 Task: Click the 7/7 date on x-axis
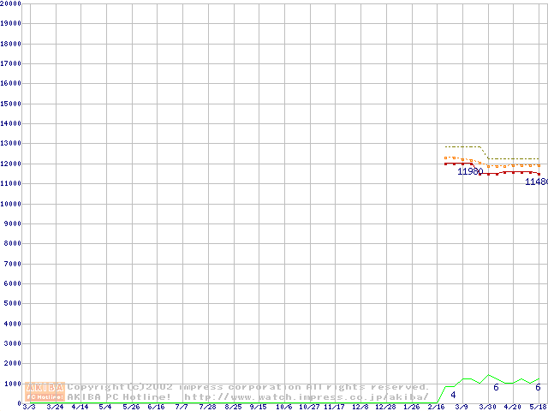pyautogui.click(x=182, y=408)
